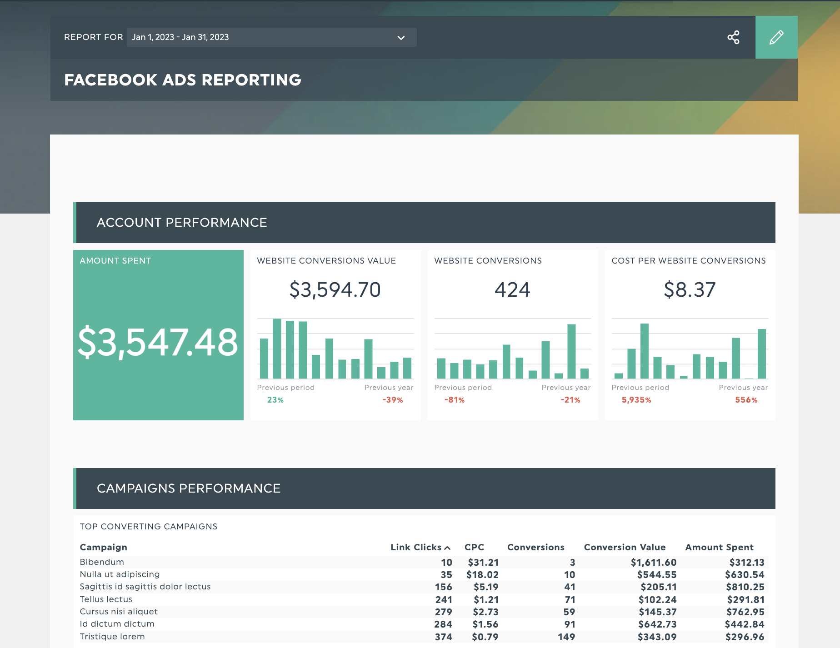Select the Nulla ut adipiscing campaign row
This screenshot has height=648, width=840.
coord(120,574)
